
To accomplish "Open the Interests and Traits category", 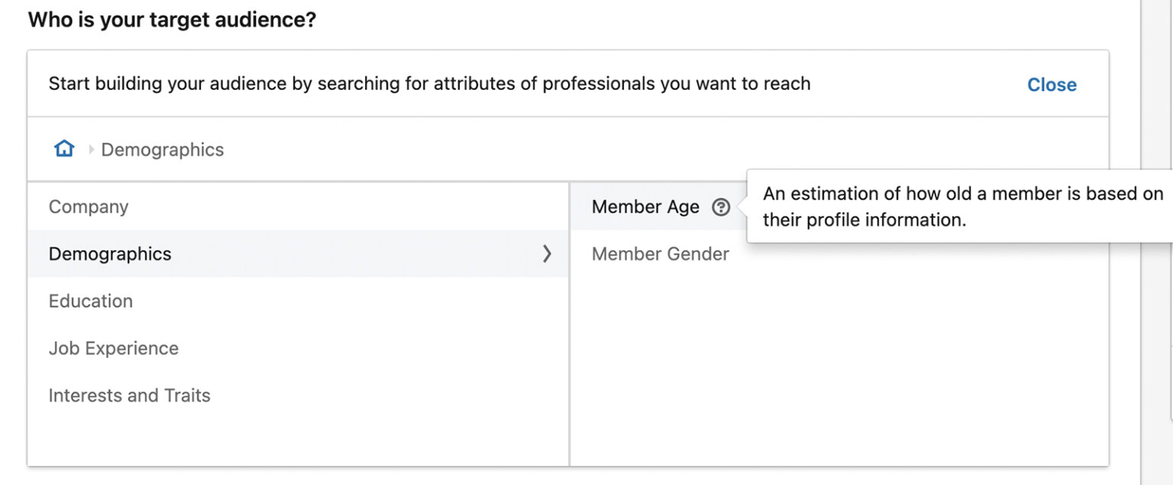I will [x=129, y=395].
